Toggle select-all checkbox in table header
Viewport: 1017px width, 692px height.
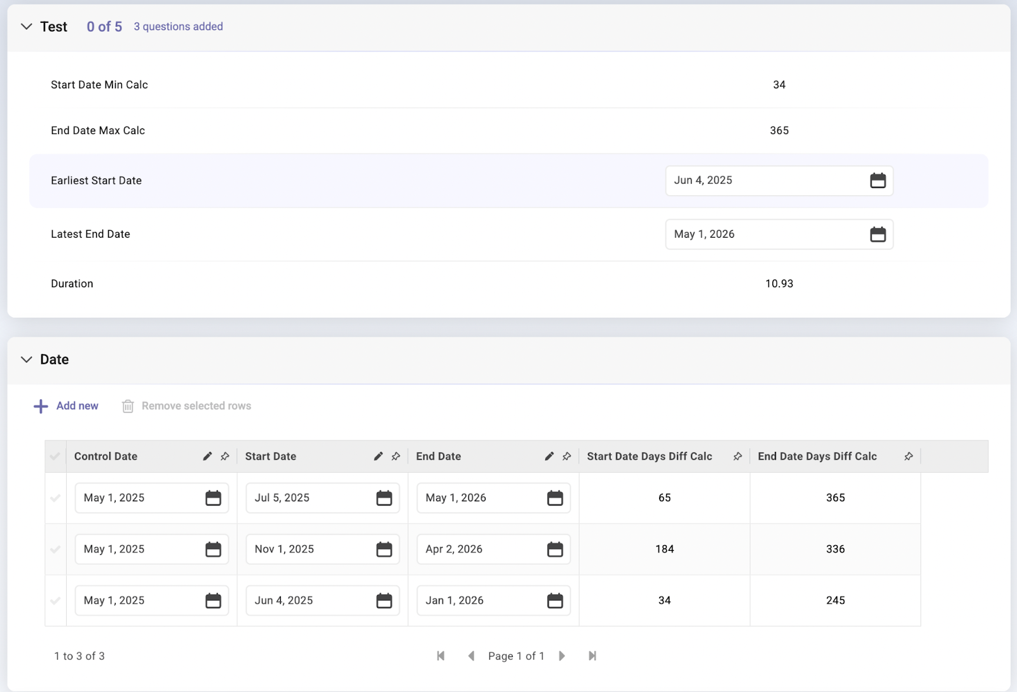55,456
